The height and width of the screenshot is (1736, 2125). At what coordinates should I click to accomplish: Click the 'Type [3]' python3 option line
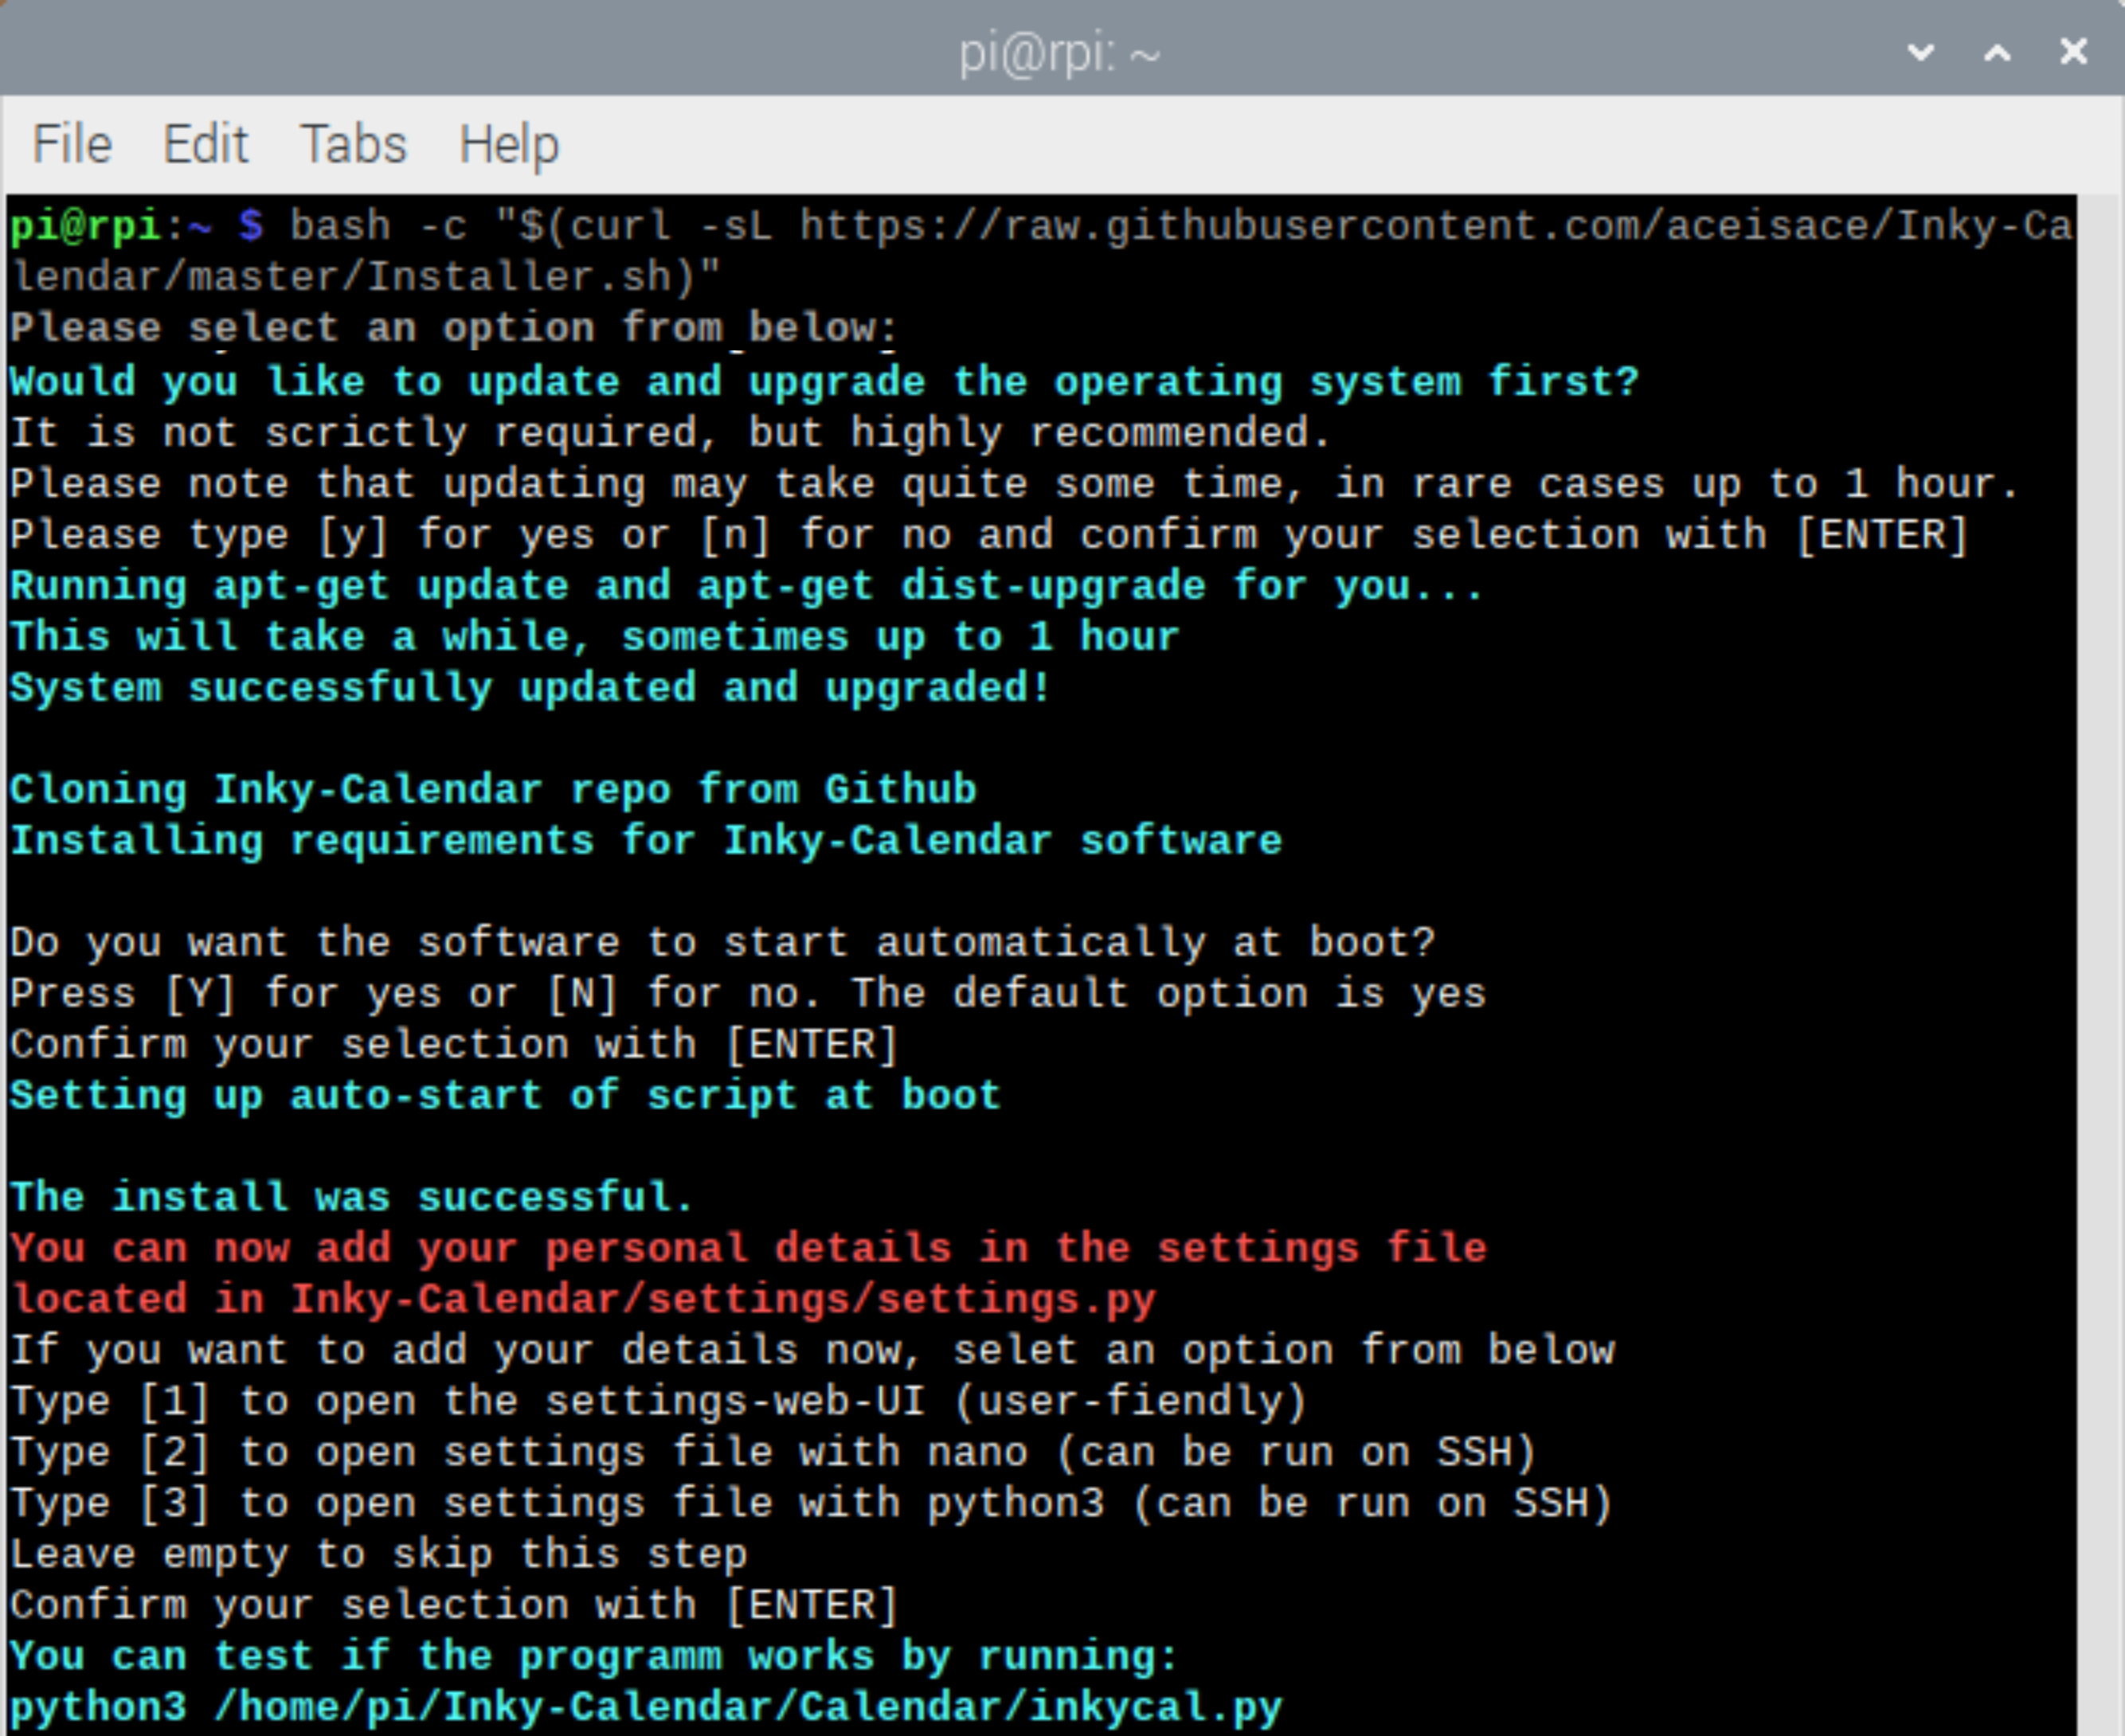(810, 1503)
